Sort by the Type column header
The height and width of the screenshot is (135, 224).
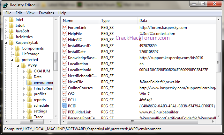tap(118, 21)
